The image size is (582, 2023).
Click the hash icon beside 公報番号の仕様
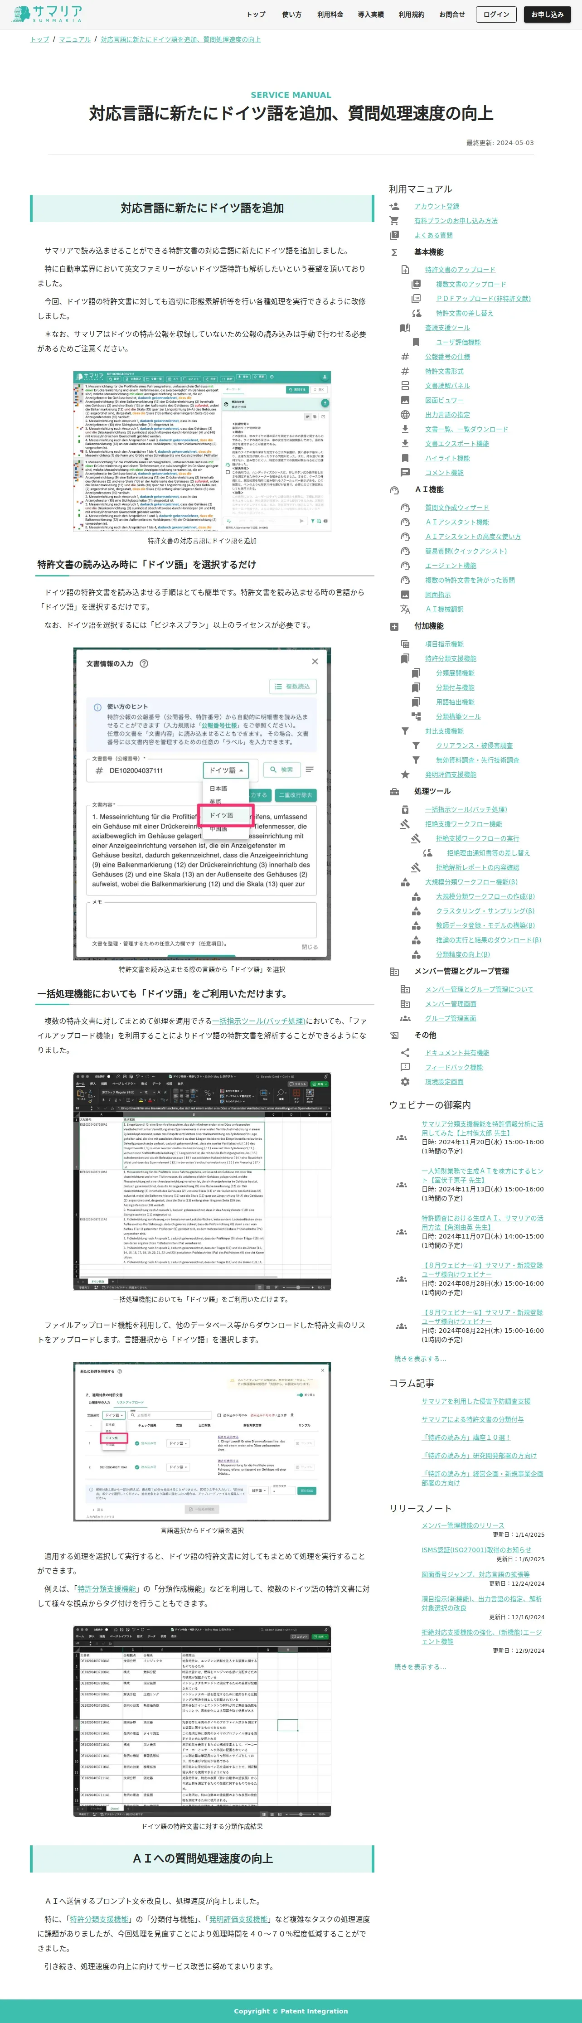(x=405, y=357)
